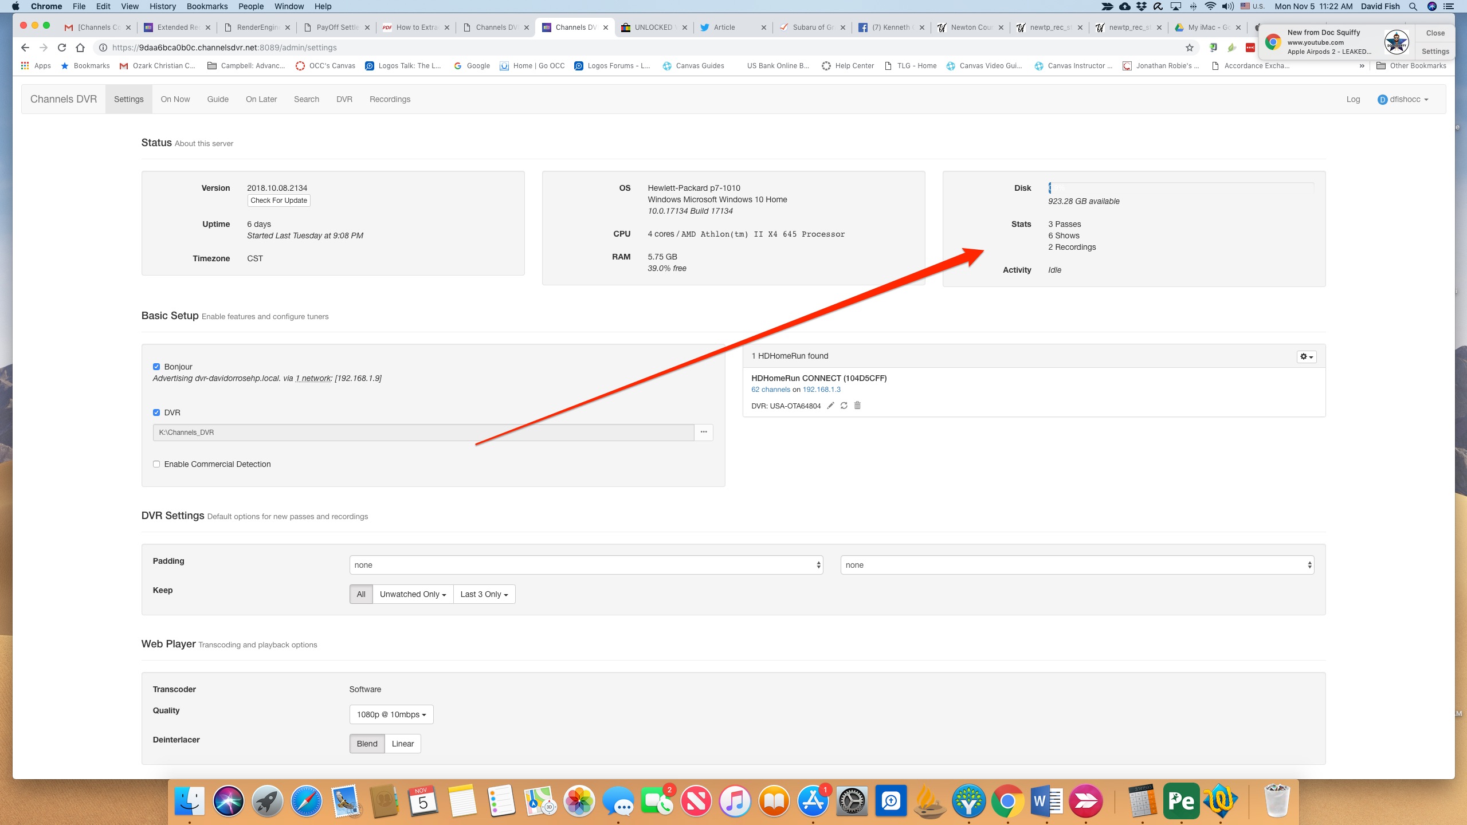Enable Commercial Detection checkbox
Viewport: 1467px width, 825px height.
pos(156,464)
